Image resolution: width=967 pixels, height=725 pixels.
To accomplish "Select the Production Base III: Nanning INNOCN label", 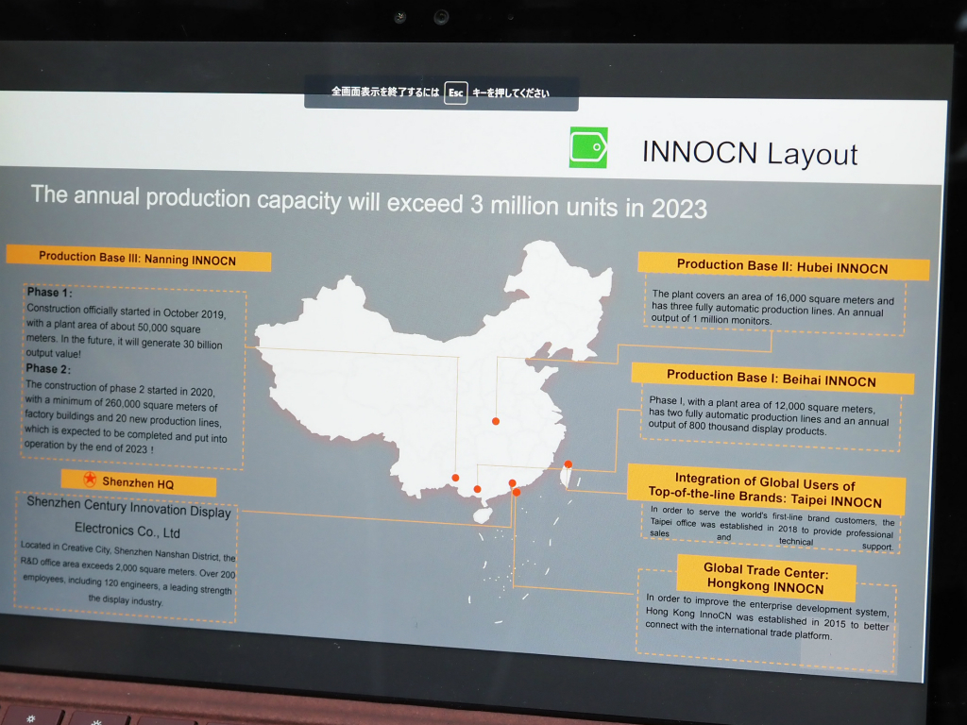I will pyautogui.click(x=138, y=259).
